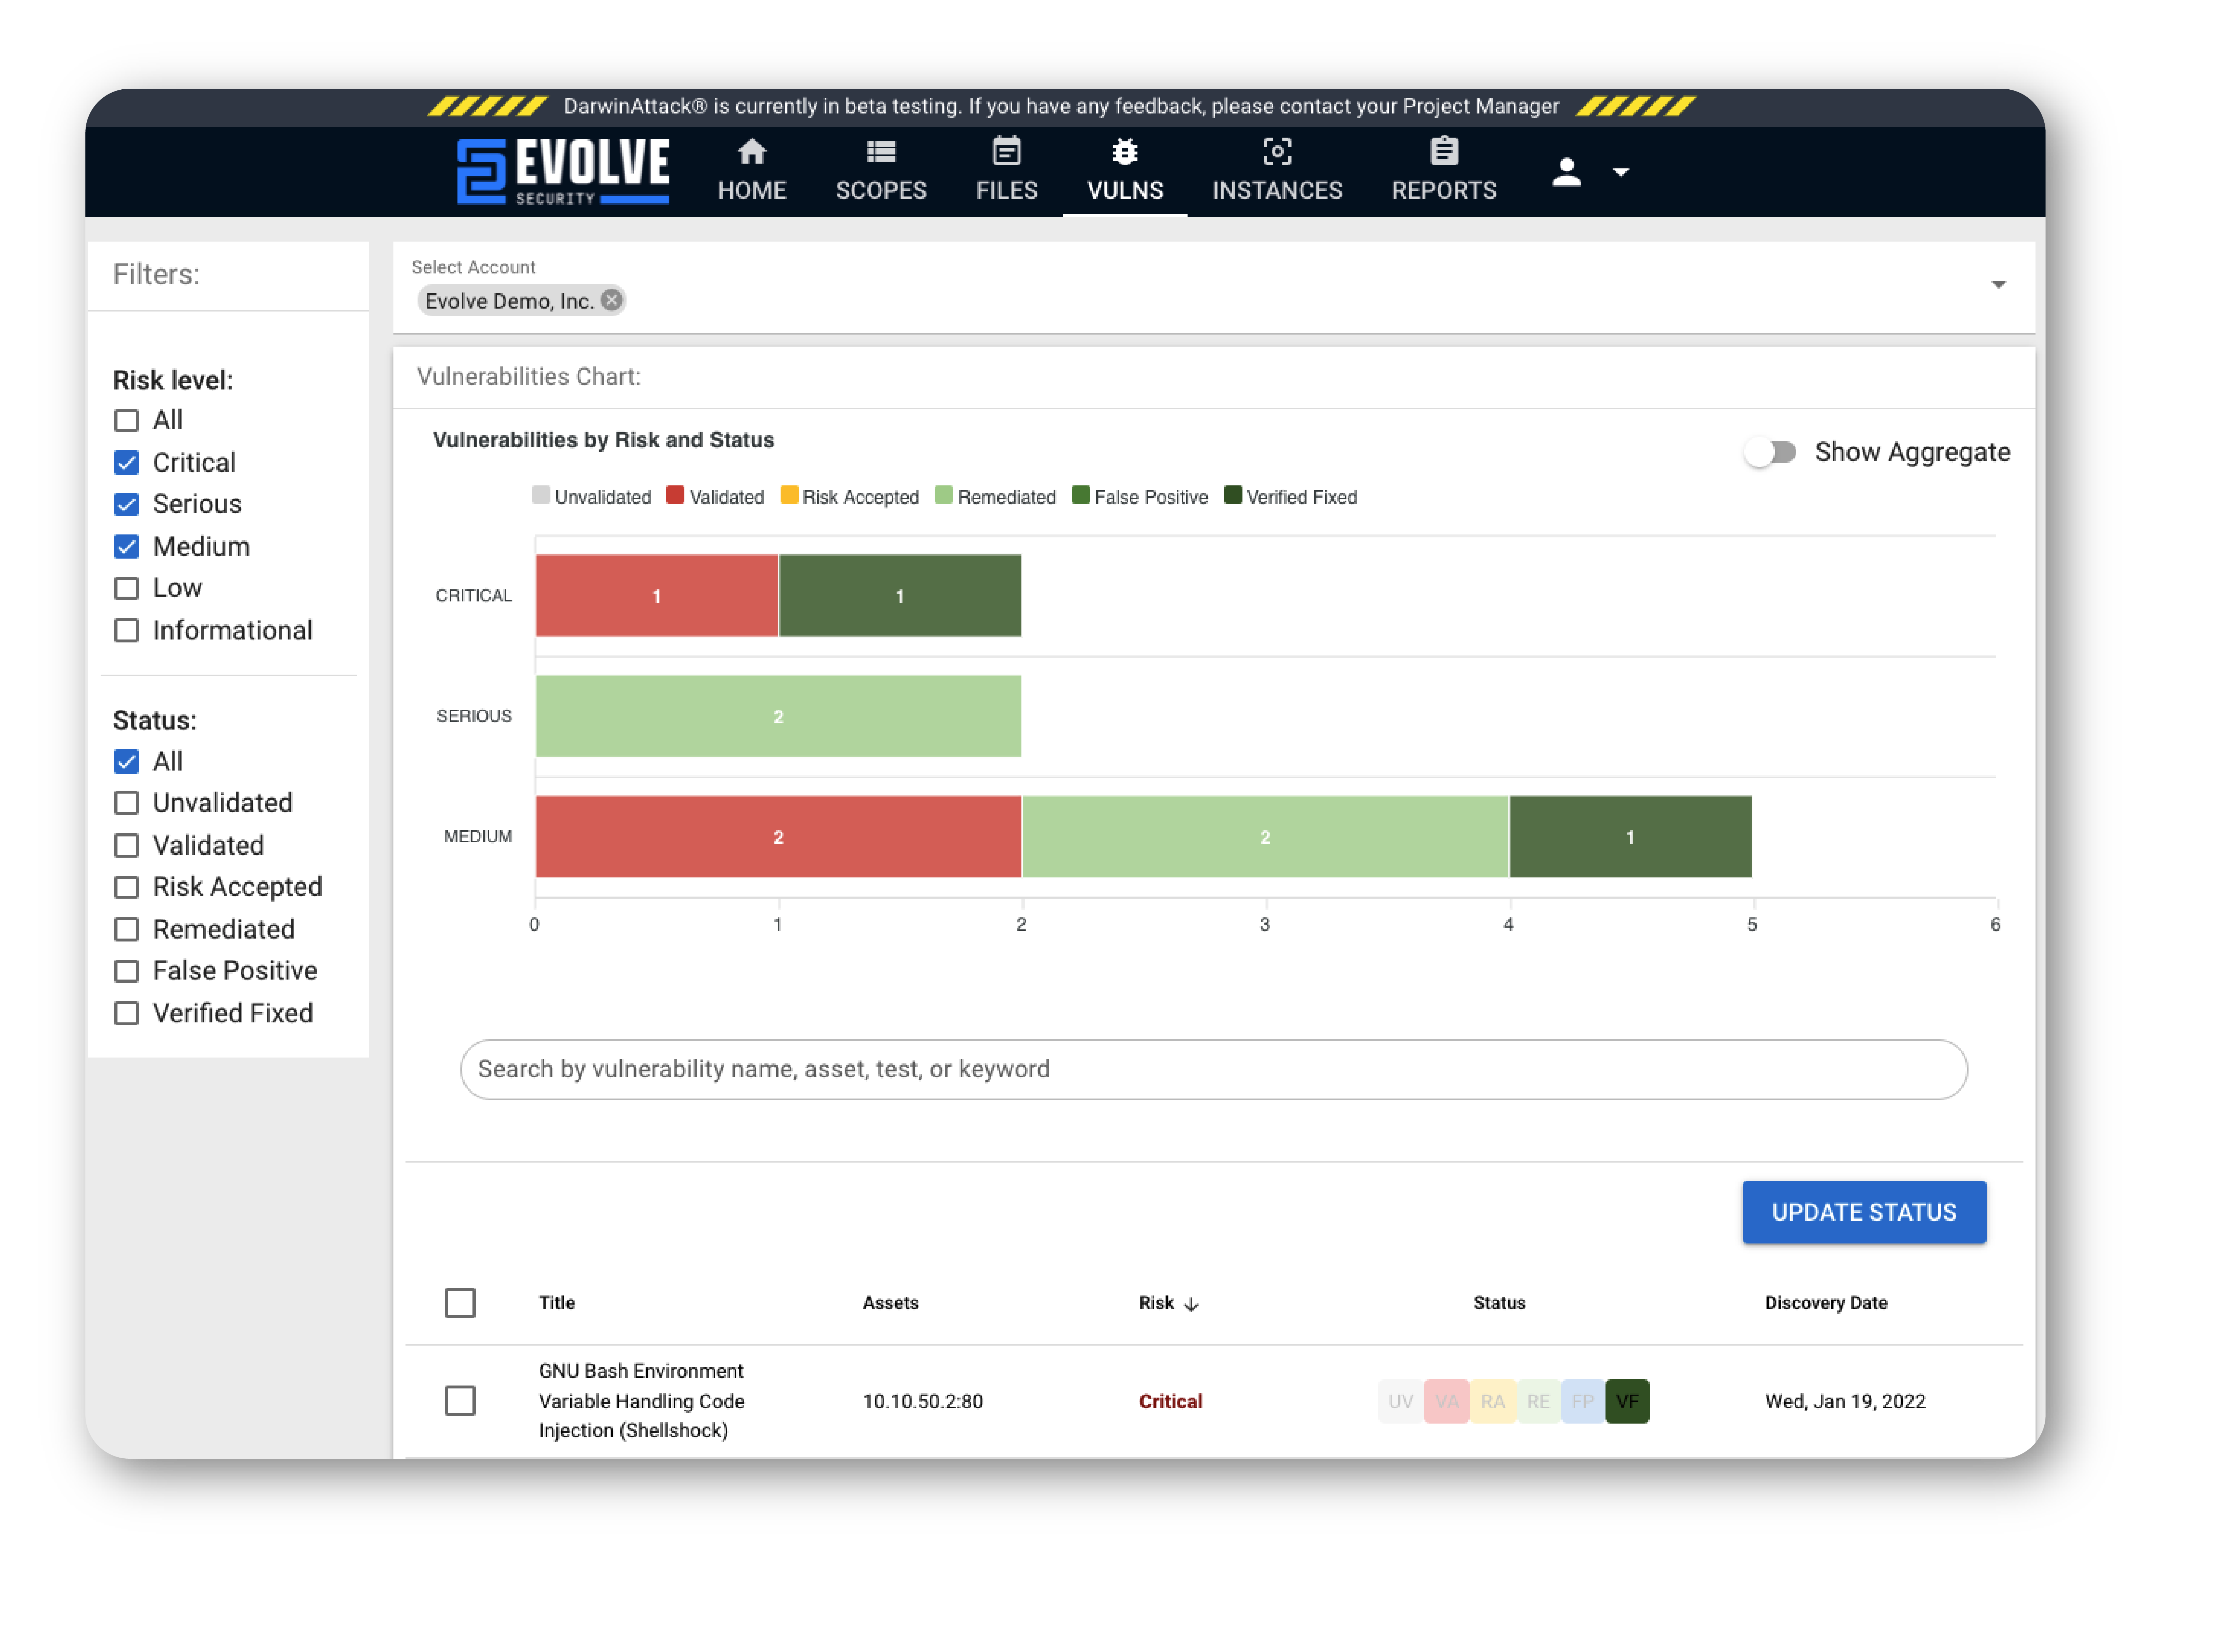Screen dimensions: 2213x1652
Task: Toggle the Validated legend swatch
Action: click(675, 495)
